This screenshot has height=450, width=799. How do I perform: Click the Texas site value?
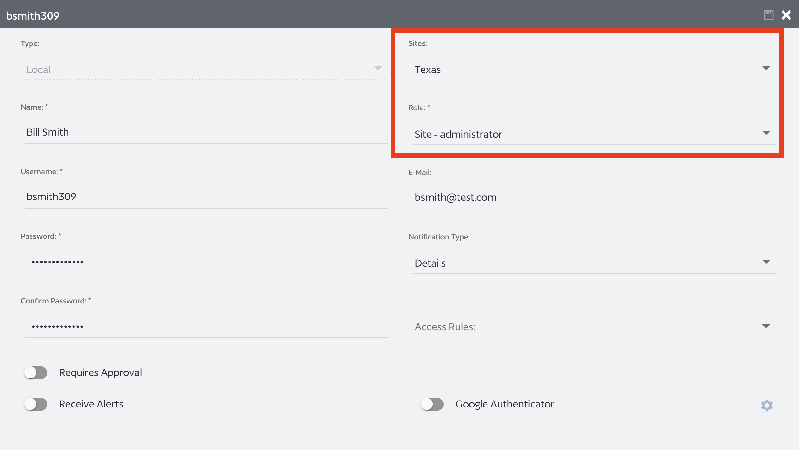428,70
